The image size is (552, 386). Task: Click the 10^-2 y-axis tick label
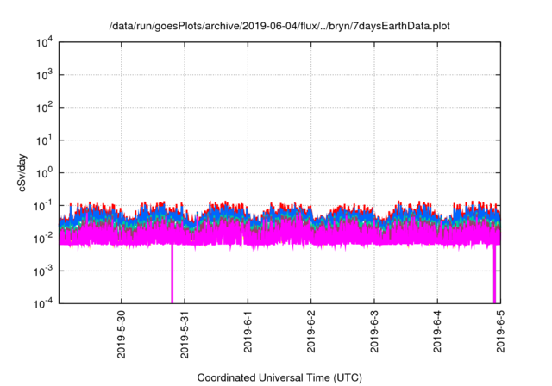click(43, 239)
